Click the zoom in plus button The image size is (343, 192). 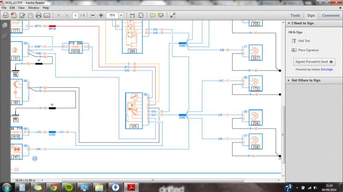pyautogui.click(x=101, y=15)
